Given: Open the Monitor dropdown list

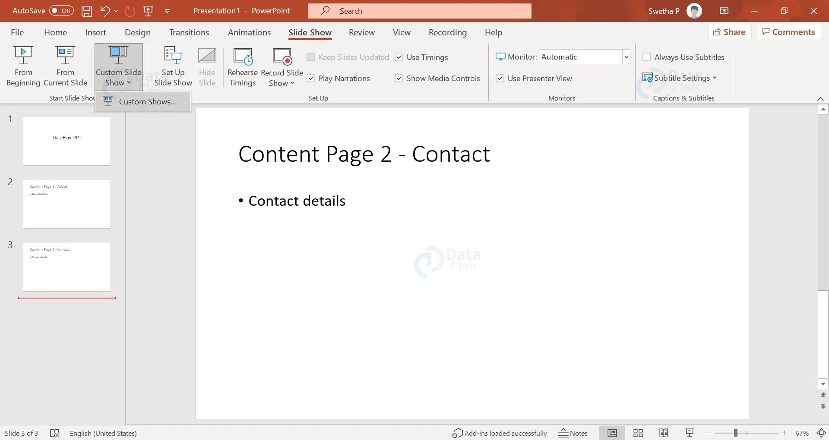Looking at the screenshot, I should coord(626,57).
